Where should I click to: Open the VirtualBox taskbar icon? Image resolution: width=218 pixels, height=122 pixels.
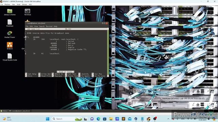(x=136, y=119)
